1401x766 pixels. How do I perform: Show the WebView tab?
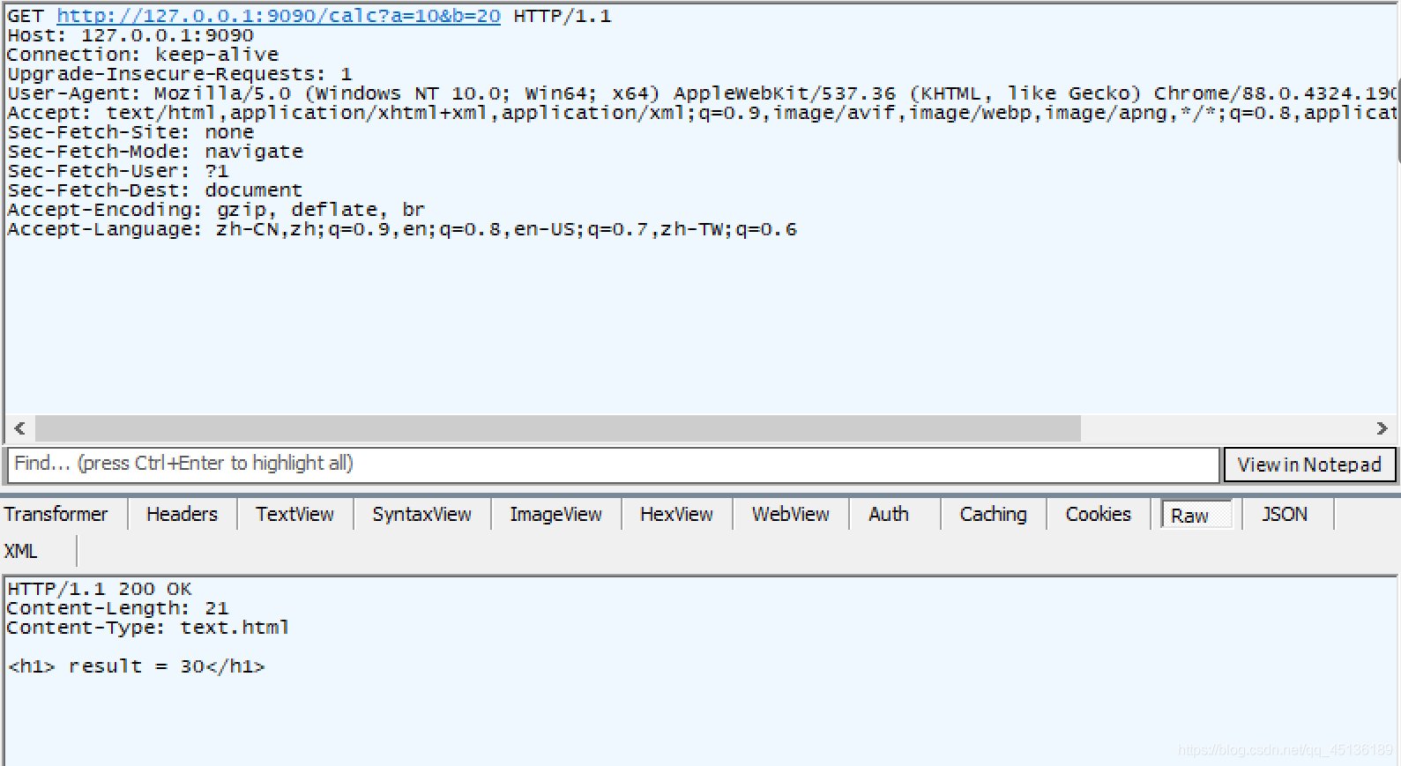[x=790, y=514]
